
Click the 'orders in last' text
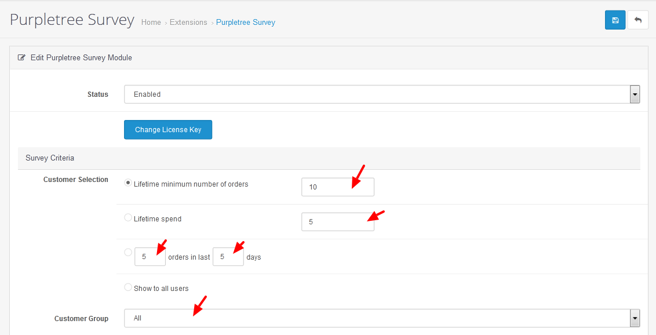[189, 257]
